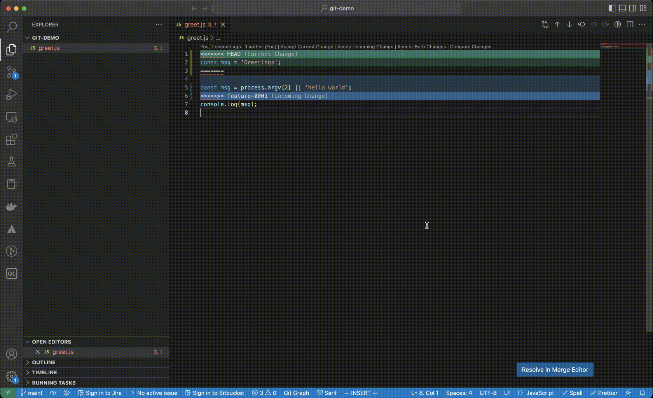653x398 pixels.
Task: Expand the Timeline section
Action: tap(96, 372)
